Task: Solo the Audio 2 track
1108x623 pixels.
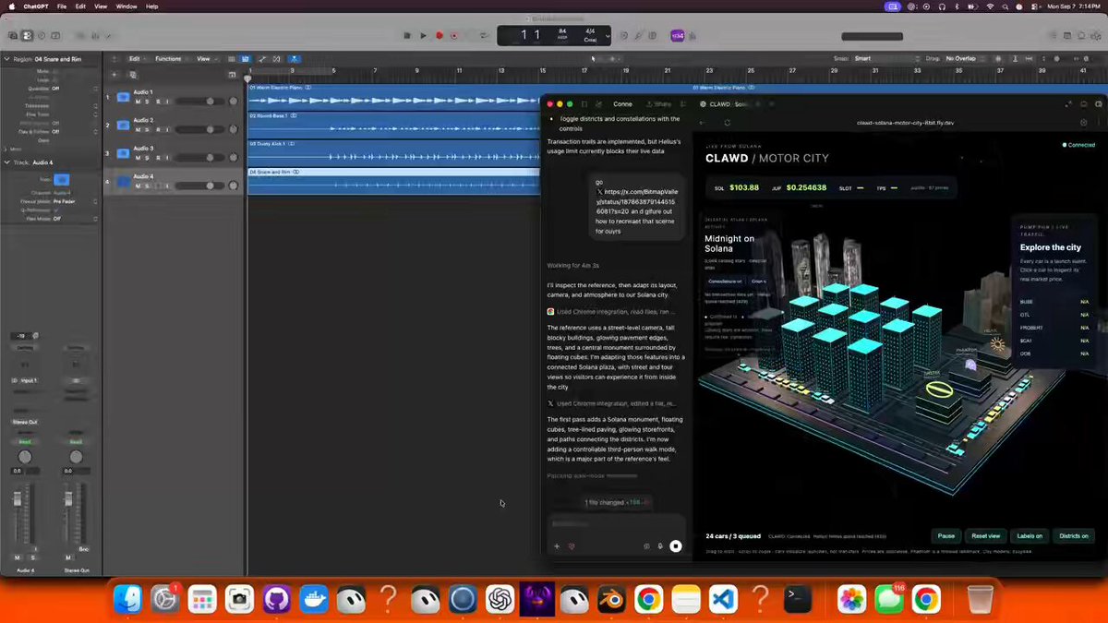Action: 146,130
